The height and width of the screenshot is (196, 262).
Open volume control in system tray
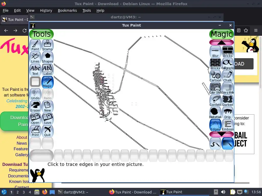pyautogui.click(x=223, y=192)
